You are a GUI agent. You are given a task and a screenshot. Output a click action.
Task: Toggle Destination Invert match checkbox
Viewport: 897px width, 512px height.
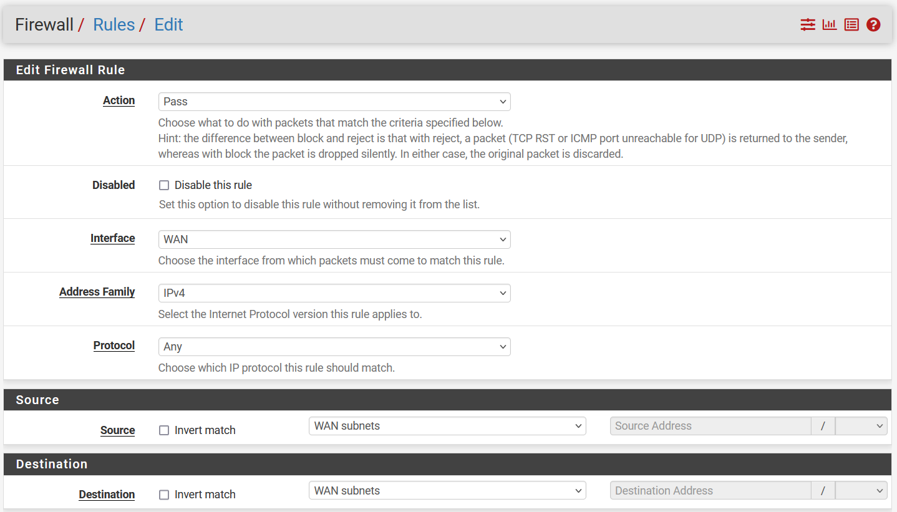pyautogui.click(x=164, y=495)
